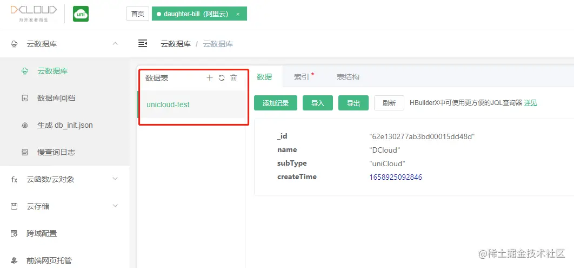Viewport: 574px width, 268px height.
Task: Click the 数据表 panel heading
Action: (x=157, y=78)
